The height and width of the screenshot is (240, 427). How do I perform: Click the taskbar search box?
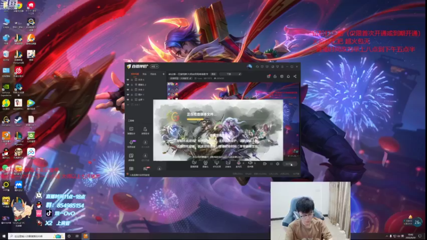[36, 236]
